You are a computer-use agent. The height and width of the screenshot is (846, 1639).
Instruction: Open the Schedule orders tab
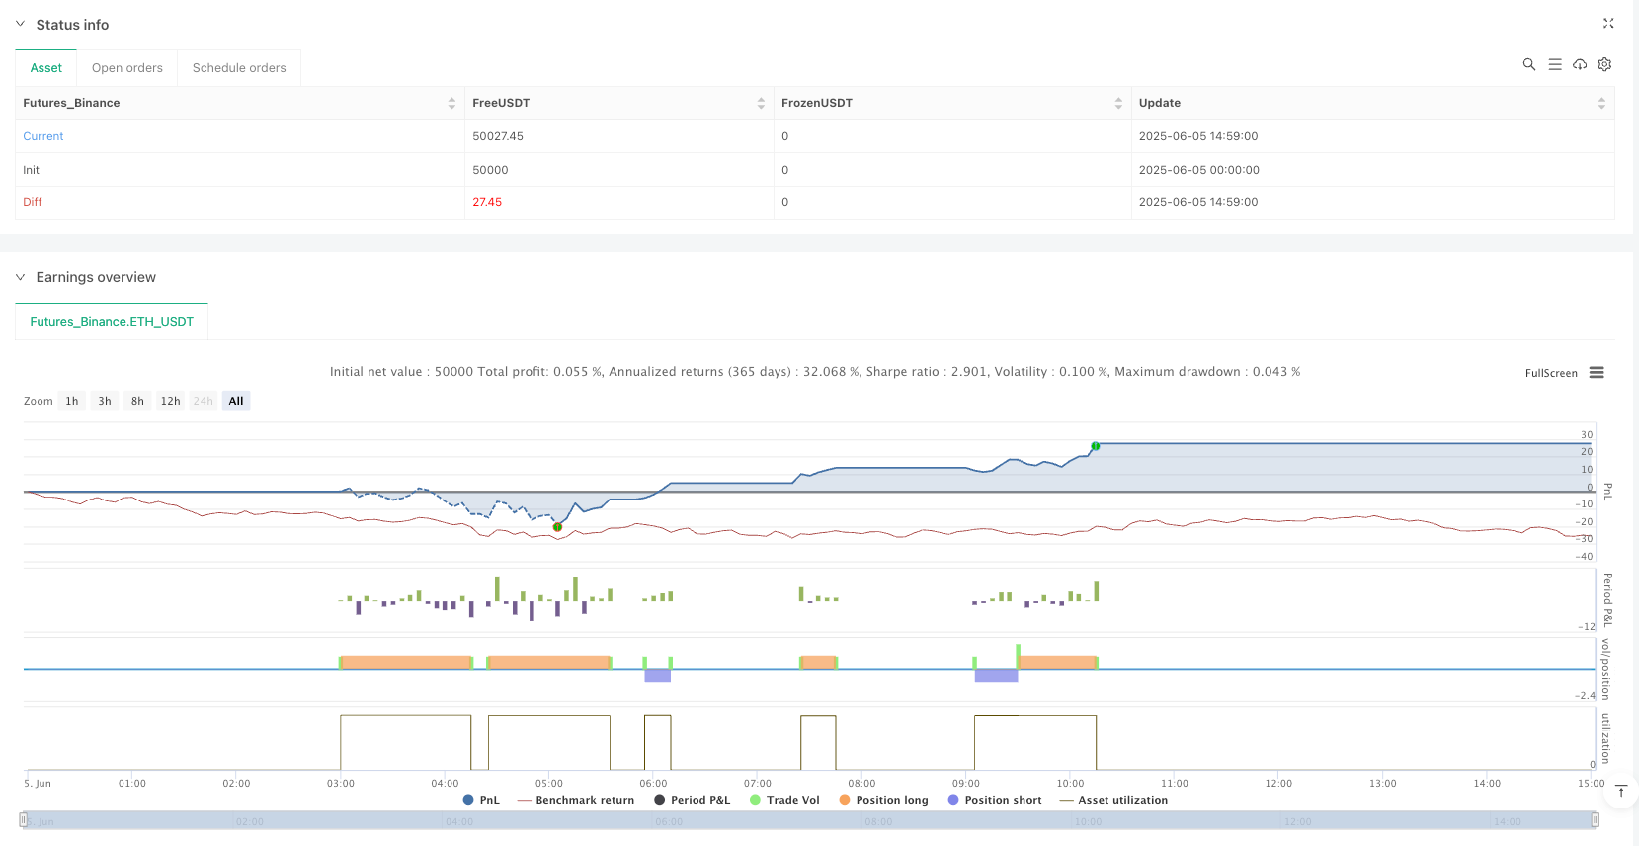[x=239, y=68]
